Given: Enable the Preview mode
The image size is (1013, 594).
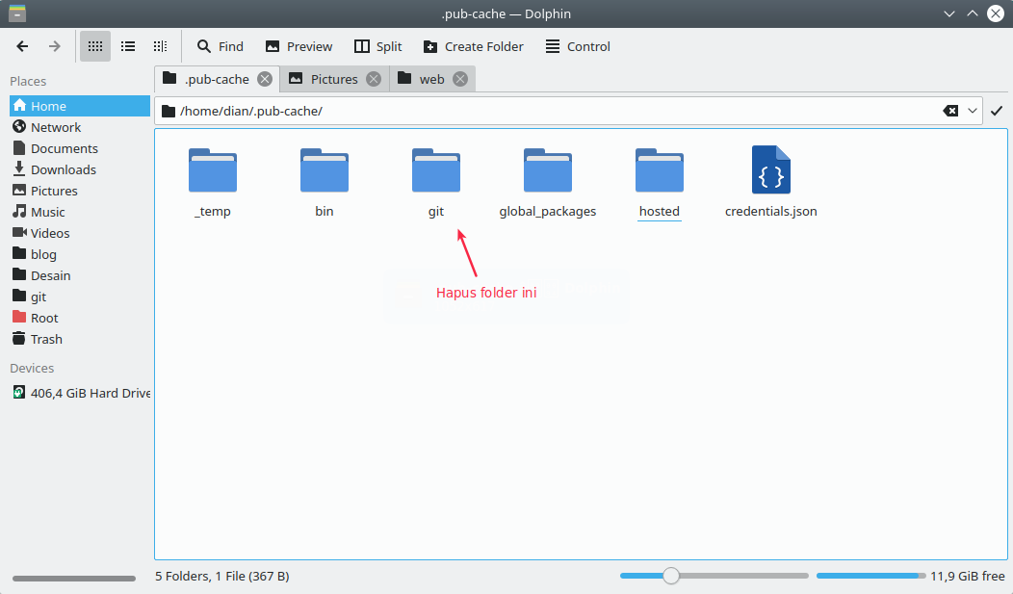Looking at the screenshot, I should 299,45.
